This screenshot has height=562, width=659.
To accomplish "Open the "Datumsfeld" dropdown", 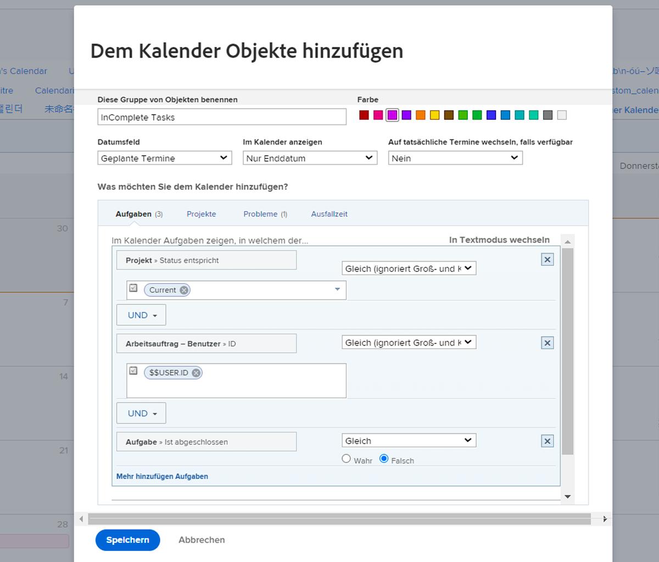I will coord(164,158).
